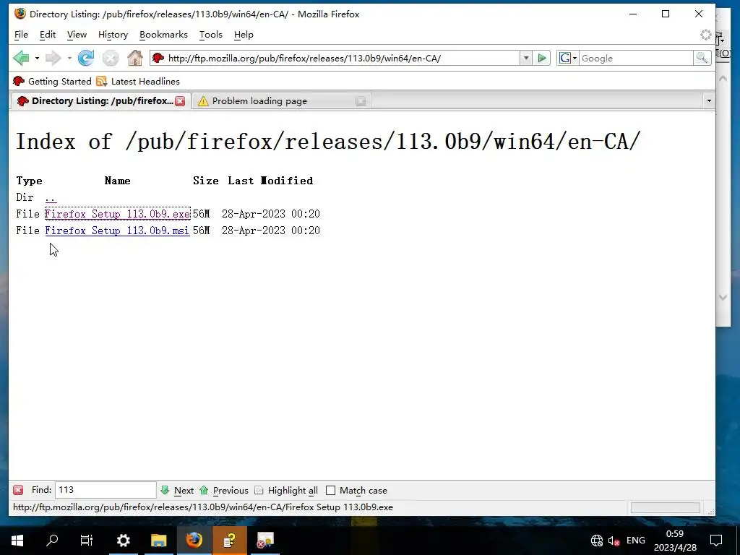The image size is (740, 555).
Task: Open Settings from the taskbar
Action: click(123, 541)
